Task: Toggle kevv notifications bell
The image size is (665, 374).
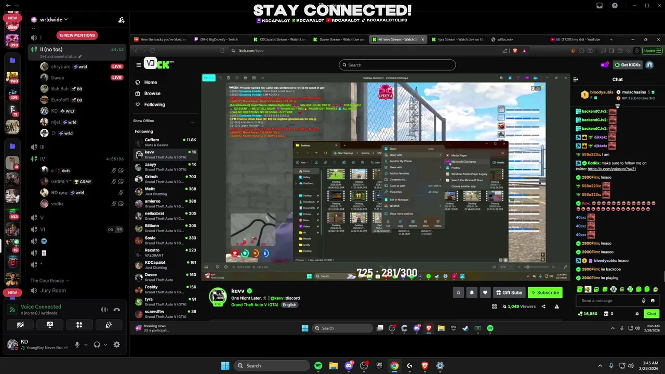Action: tap(472, 292)
